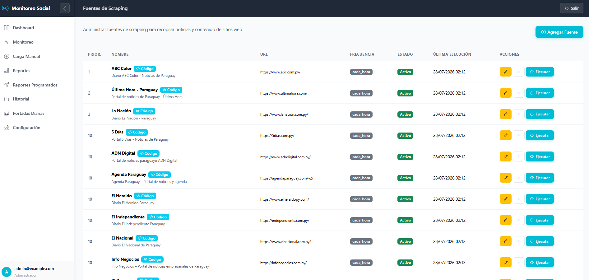Click the Activo status of ABC Color

coord(405,72)
